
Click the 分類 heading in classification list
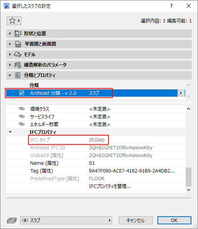[x=34, y=85]
